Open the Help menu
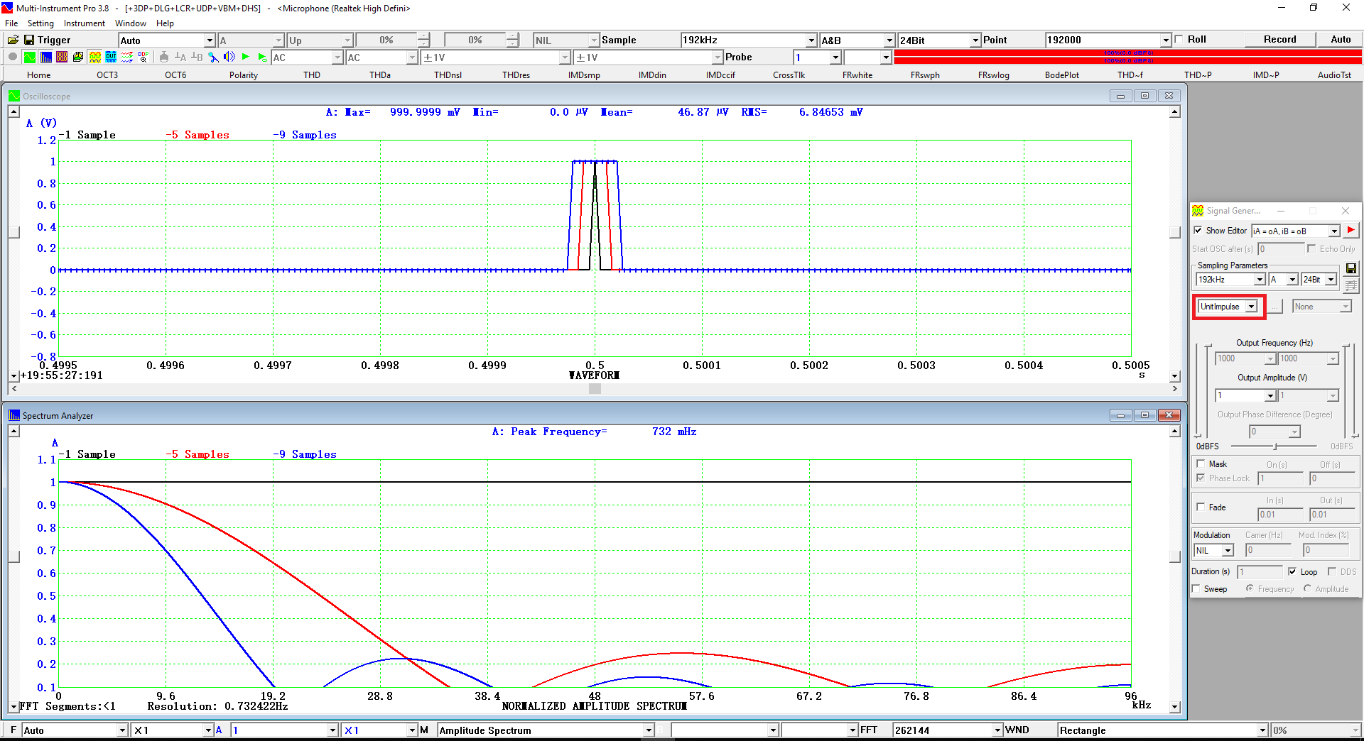The height and width of the screenshot is (741, 1364). point(165,23)
